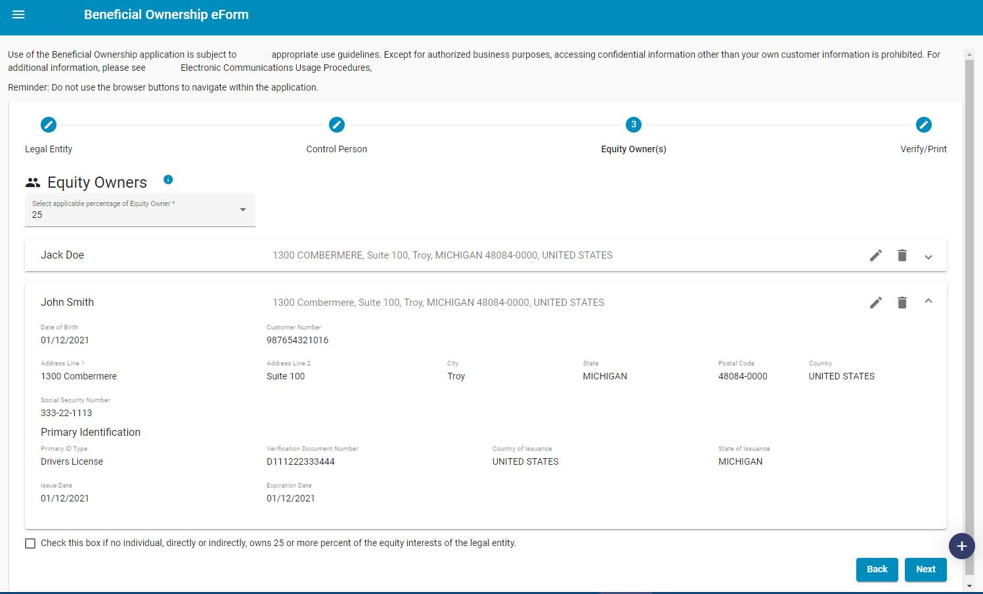983x594 pixels.
Task: Add a new equity owner with plus button
Action: [x=962, y=546]
